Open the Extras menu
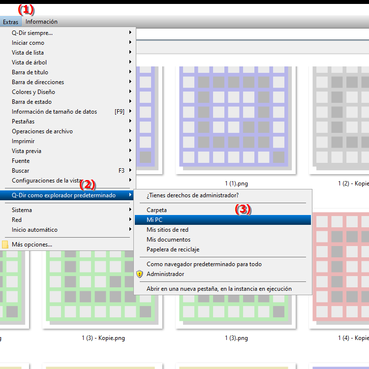Image resolution: width=369 pixels, height=369 pixels. pos(10,22)
